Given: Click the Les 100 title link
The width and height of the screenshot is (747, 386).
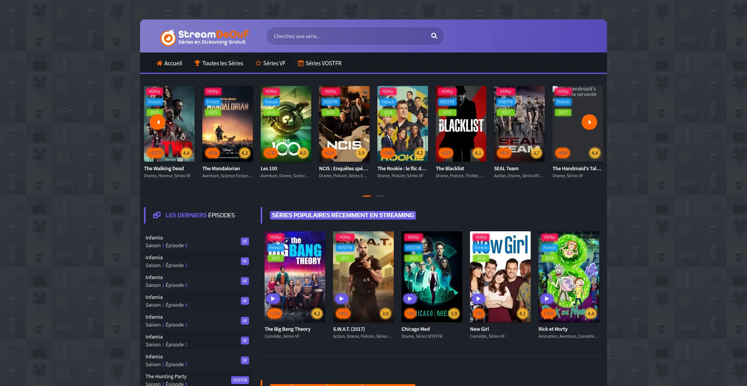Looking at the screenshot, I should [x=269, y=168].
